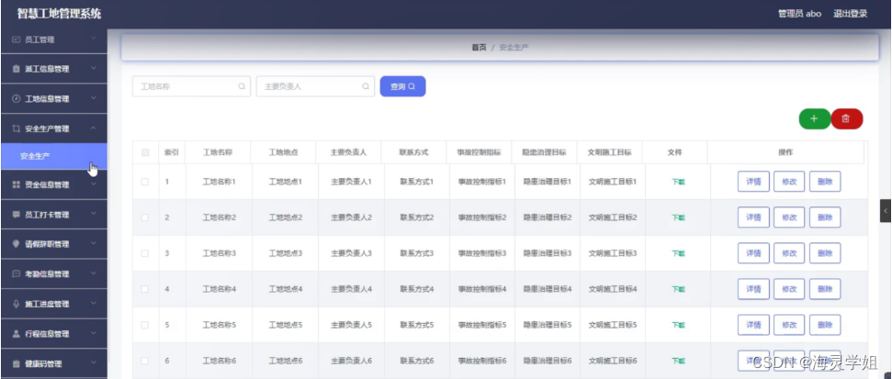
Task: Expand 员工打卡管理 menu chevron
Action: [94, 214]
